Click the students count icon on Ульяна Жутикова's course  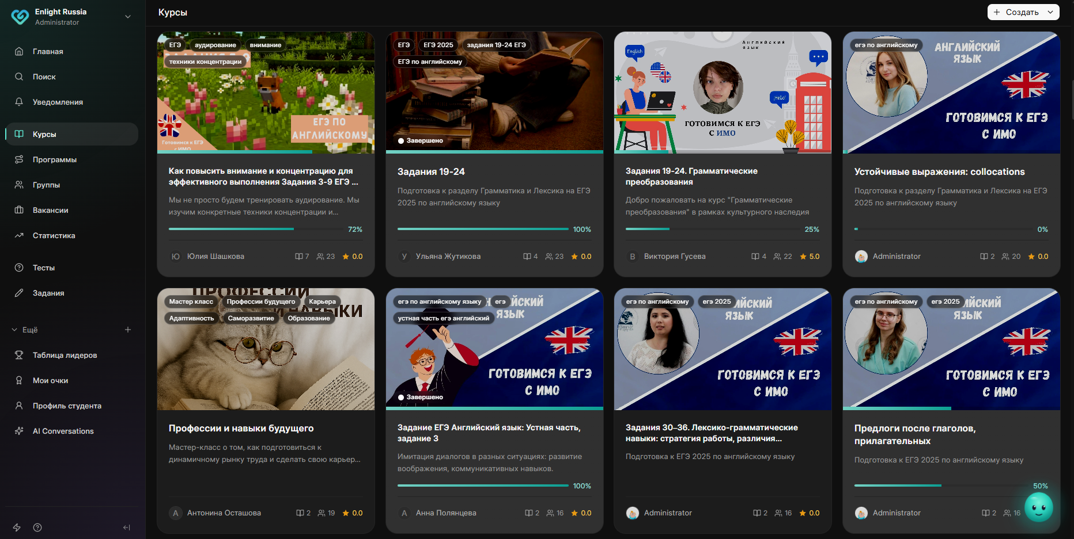pyautogui.click(x=550, y=257)
